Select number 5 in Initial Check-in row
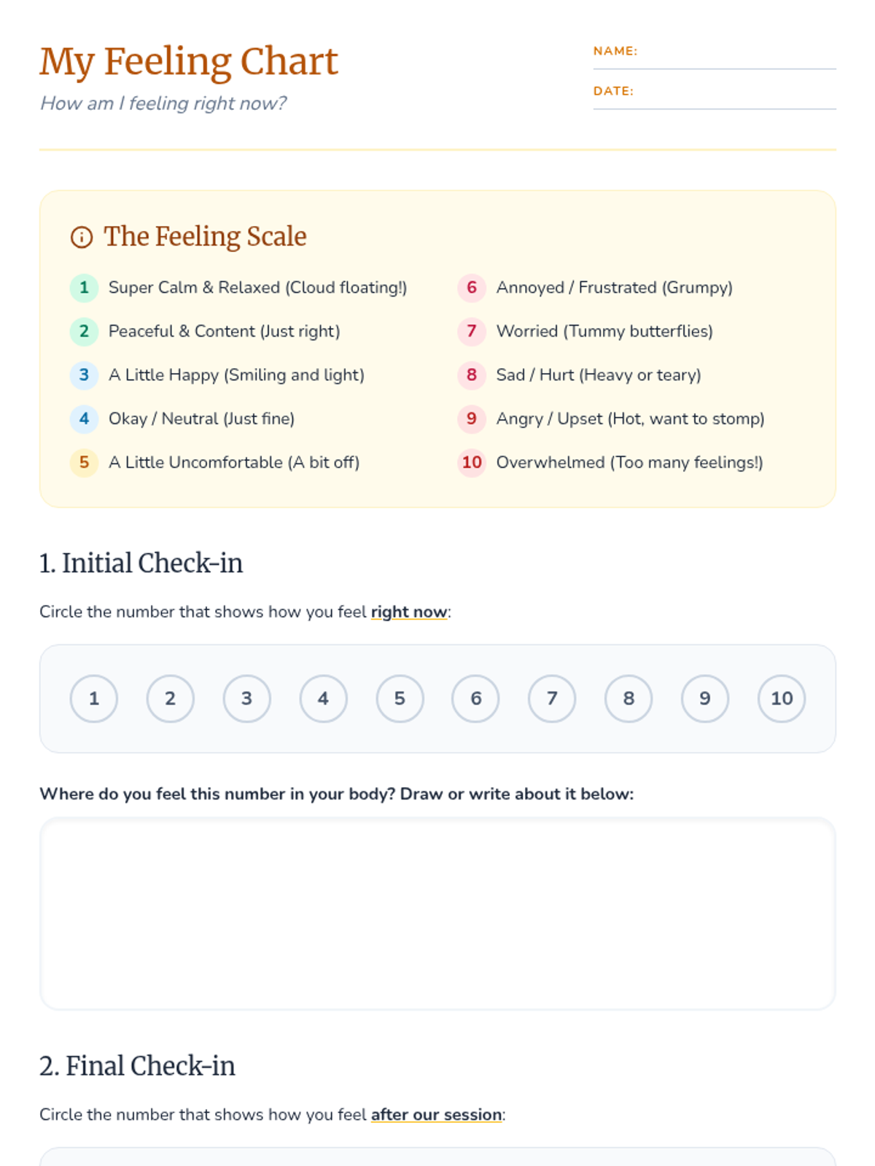The image size is (875, 1166). [x=400, y=699]
